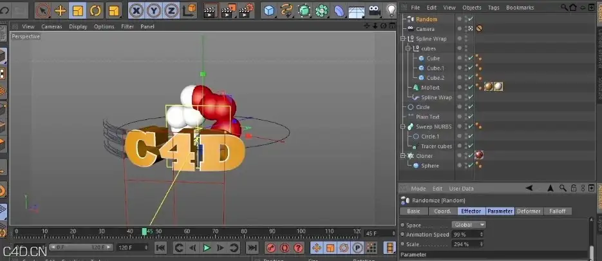The image size is (602, 261).
Task: Jump to the end of the animation
Action: click(x=252, y=248)
